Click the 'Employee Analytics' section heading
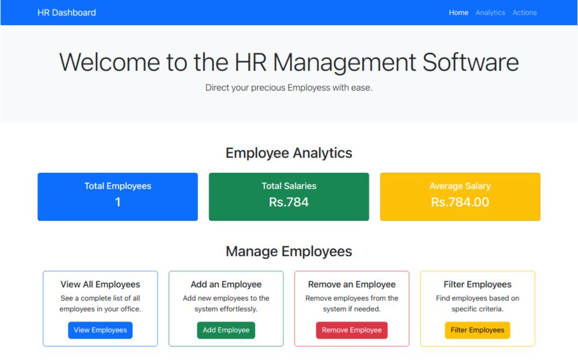This screenshot has height=360, width=578. pyautogui.click(x=289, y=153)
